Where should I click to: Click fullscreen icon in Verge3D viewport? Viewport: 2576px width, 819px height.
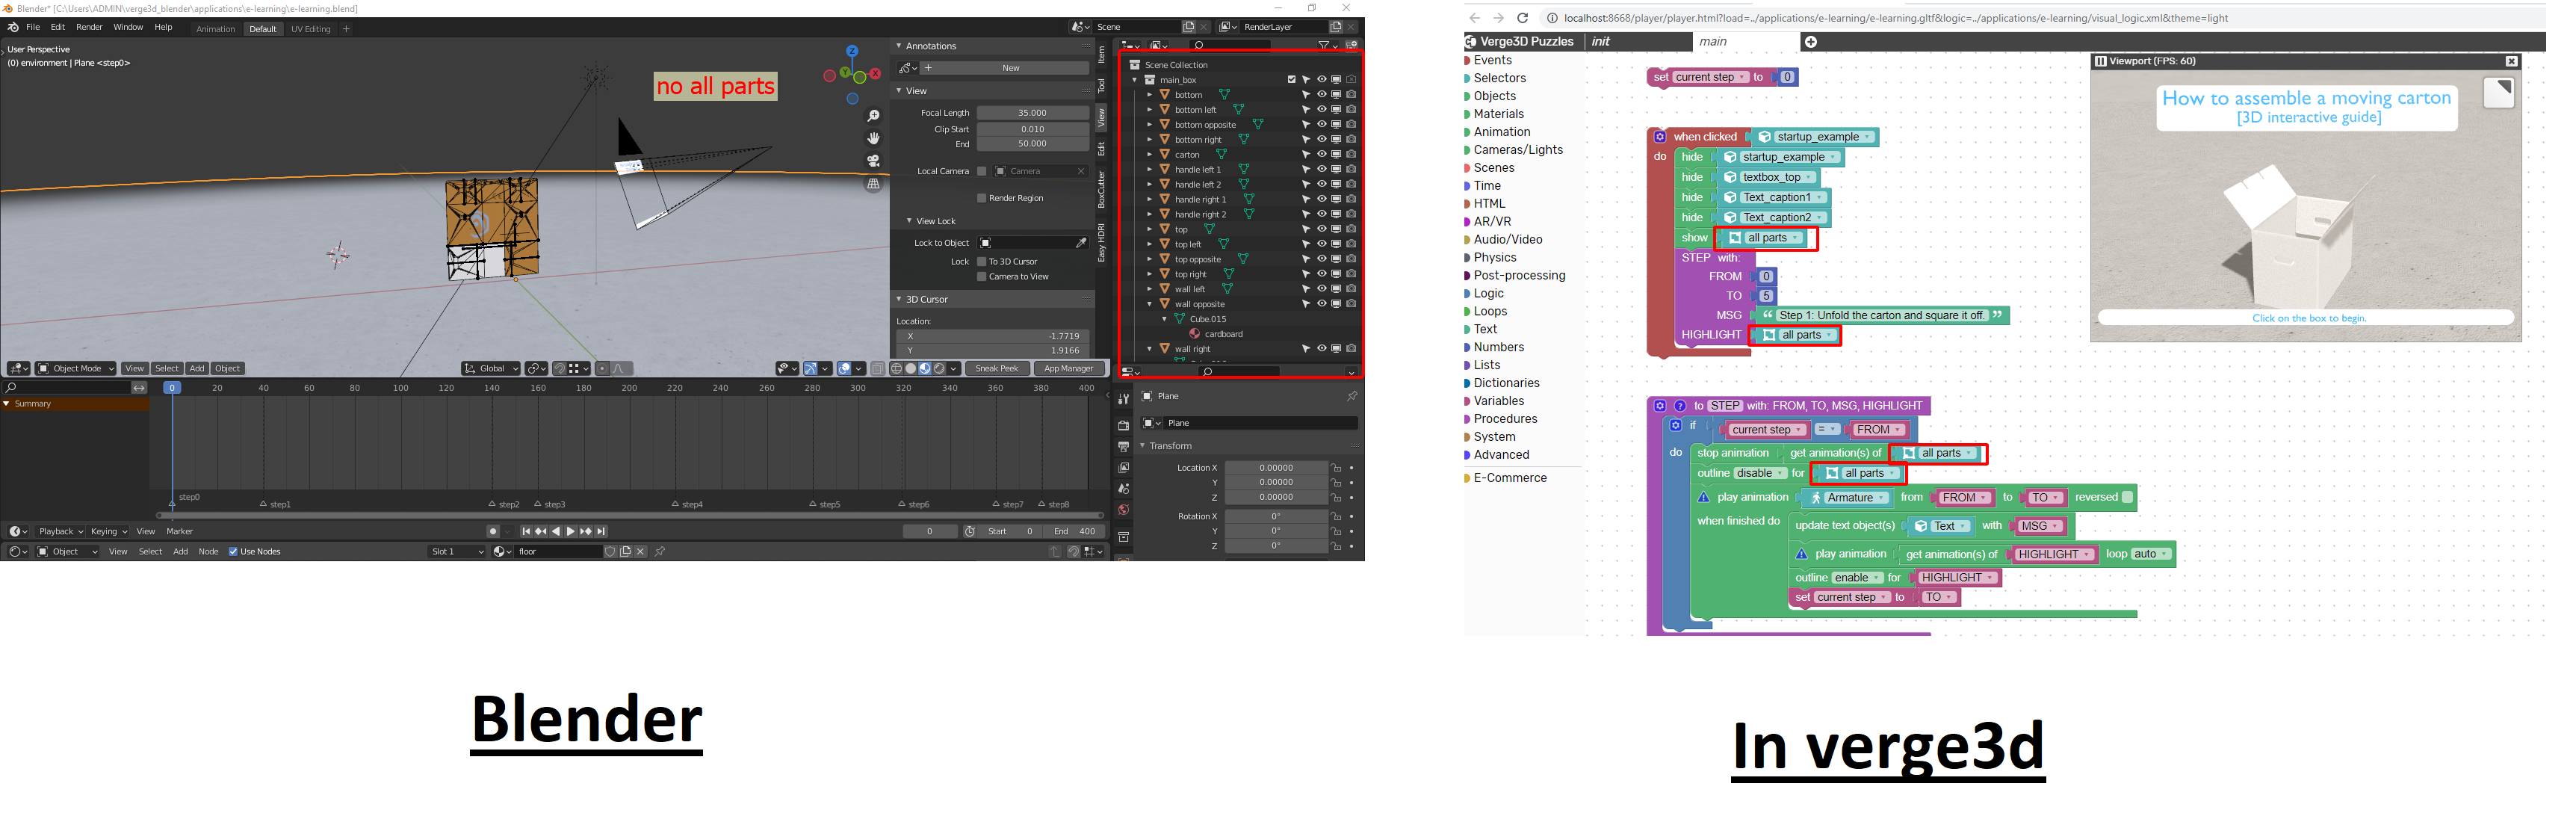pyautogui.click(x=2498, y=93)
